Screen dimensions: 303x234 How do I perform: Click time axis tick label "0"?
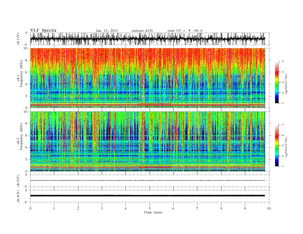[x=30, y=208]
